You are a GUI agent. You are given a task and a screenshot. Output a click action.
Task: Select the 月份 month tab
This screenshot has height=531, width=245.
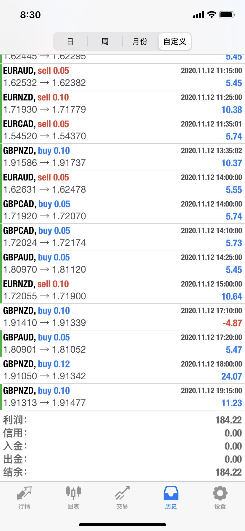(140, 41)
